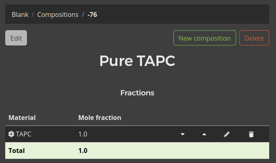
Task: Select the Total mole fraction value 1.0
Action: [83, 151]
